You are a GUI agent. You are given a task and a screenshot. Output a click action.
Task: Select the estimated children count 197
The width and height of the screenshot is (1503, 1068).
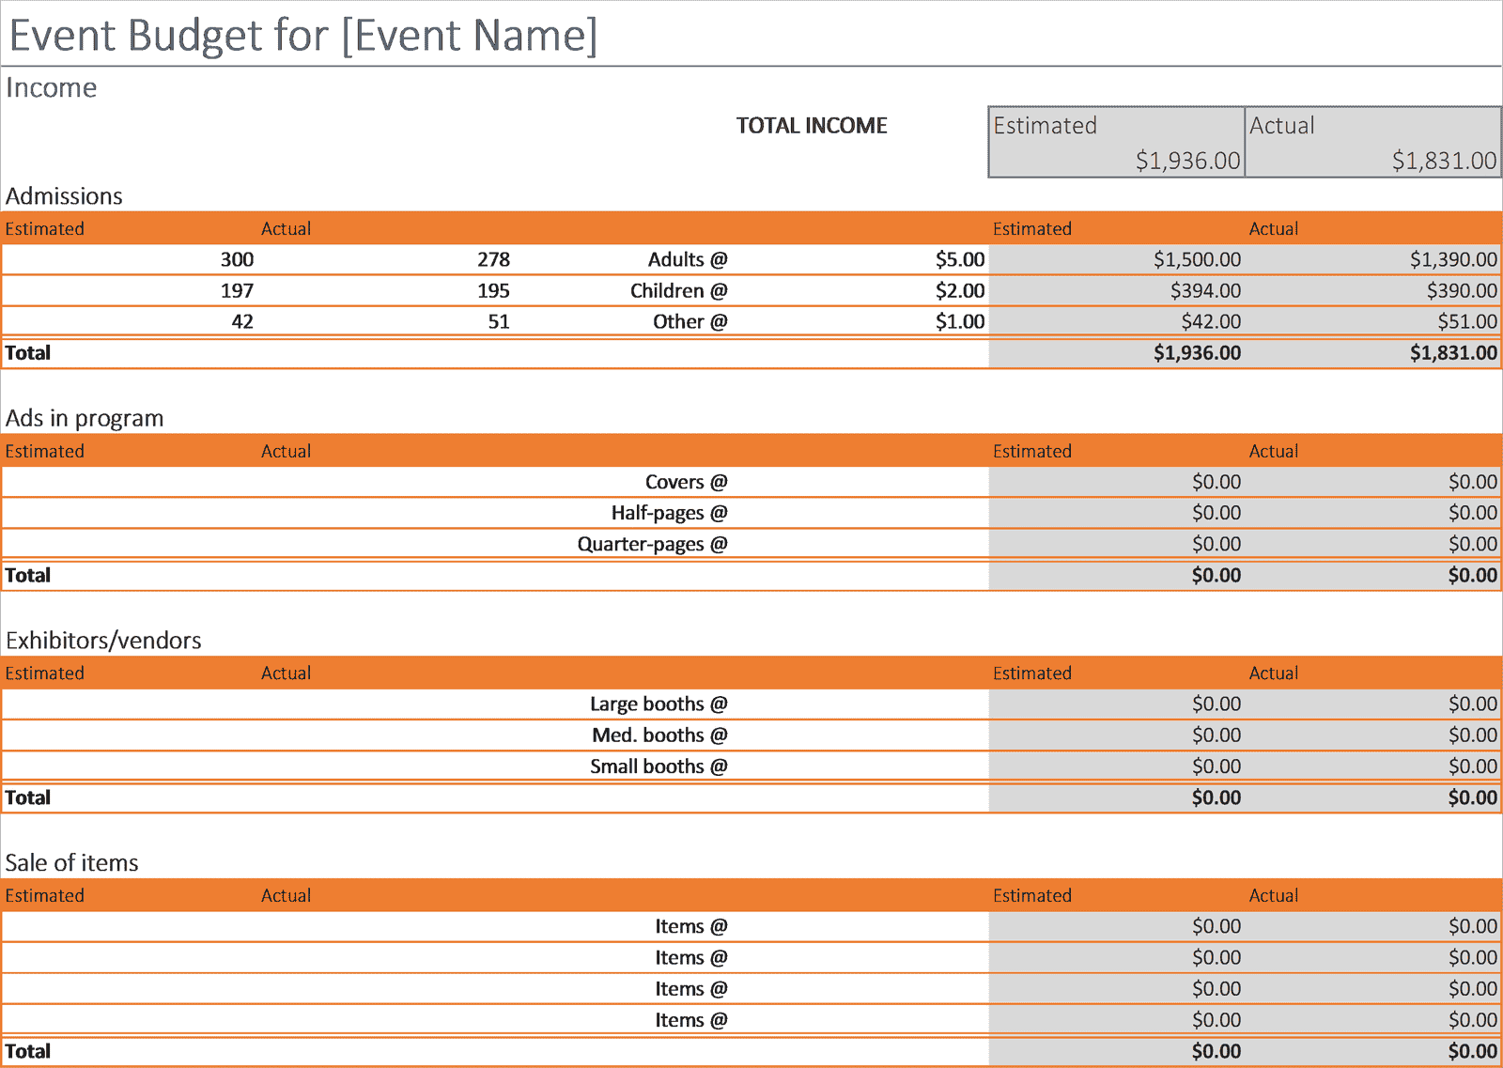coord(237,291)
